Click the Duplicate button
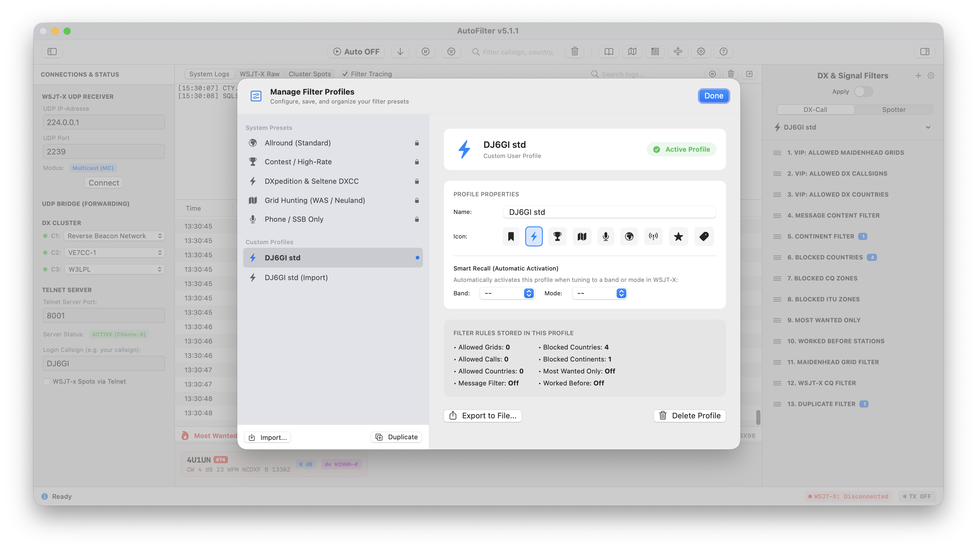 click(x=396, y=437)
